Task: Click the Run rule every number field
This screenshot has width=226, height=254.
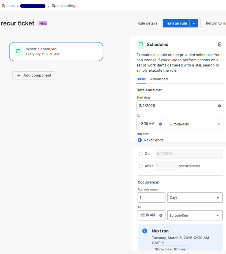Action: point(151,198)
